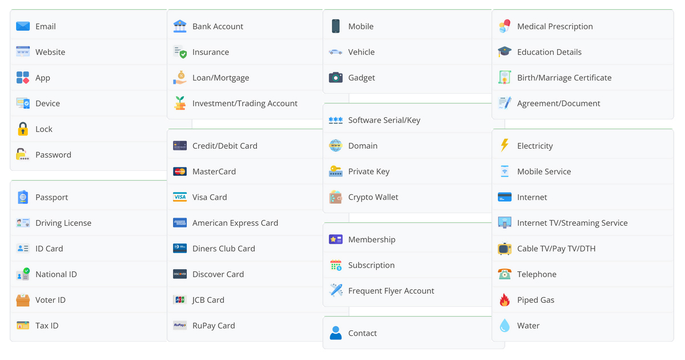685x360 pixels.
Task: Select the Piped Gas flame icon
Action: click(505, 300)
